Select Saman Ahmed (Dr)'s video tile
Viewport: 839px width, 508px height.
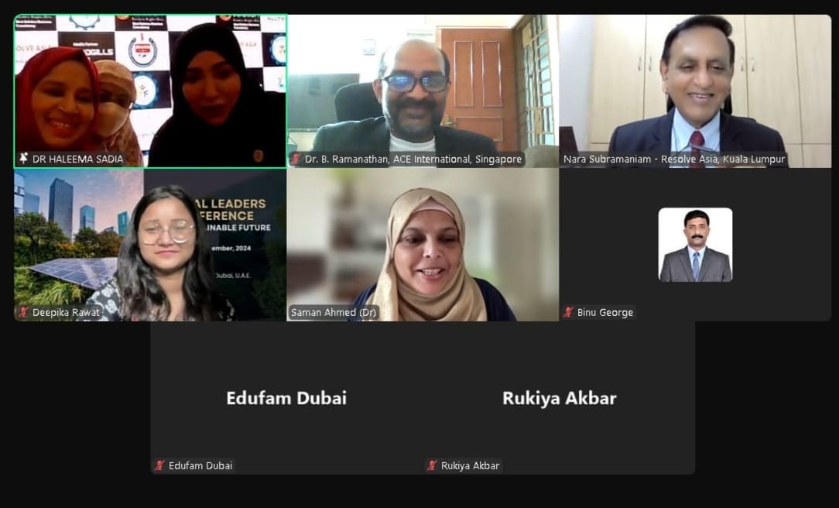tap(423, 245)
